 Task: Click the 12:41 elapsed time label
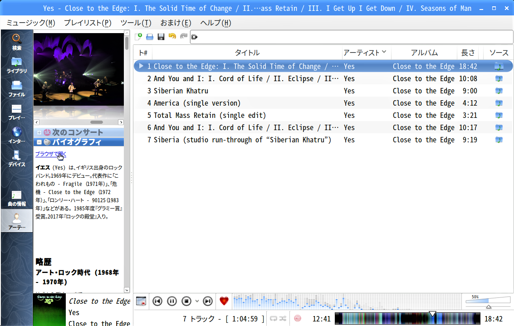[x=322, y=319]
